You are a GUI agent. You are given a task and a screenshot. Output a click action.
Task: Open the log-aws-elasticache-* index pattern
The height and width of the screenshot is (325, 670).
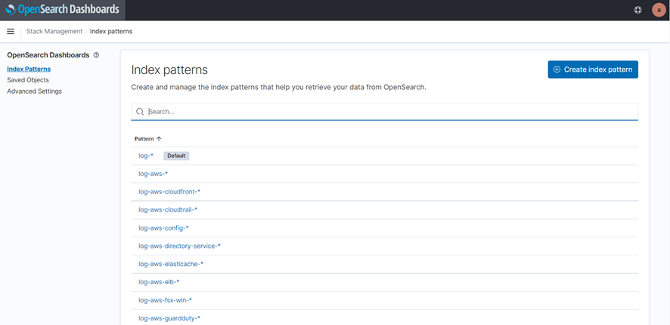click(x=171, y=265)
